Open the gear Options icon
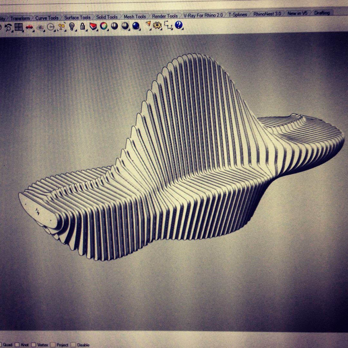The width and height of the screenshot is (348, 348). tap(157, 25)
